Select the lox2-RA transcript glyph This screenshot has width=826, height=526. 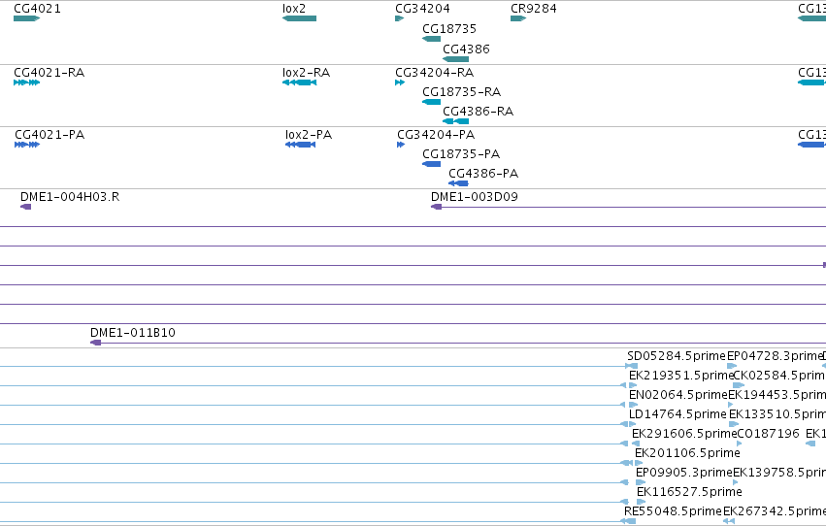pyautogui.click(x=299, y=82)
